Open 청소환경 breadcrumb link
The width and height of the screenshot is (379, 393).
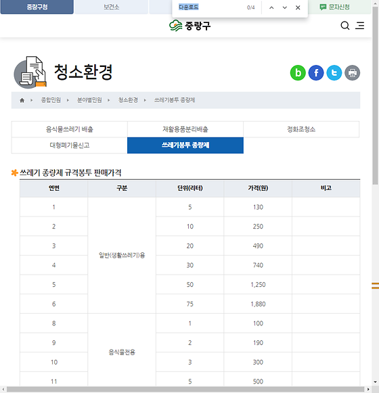pyautogui.click(x=128, y=100)
